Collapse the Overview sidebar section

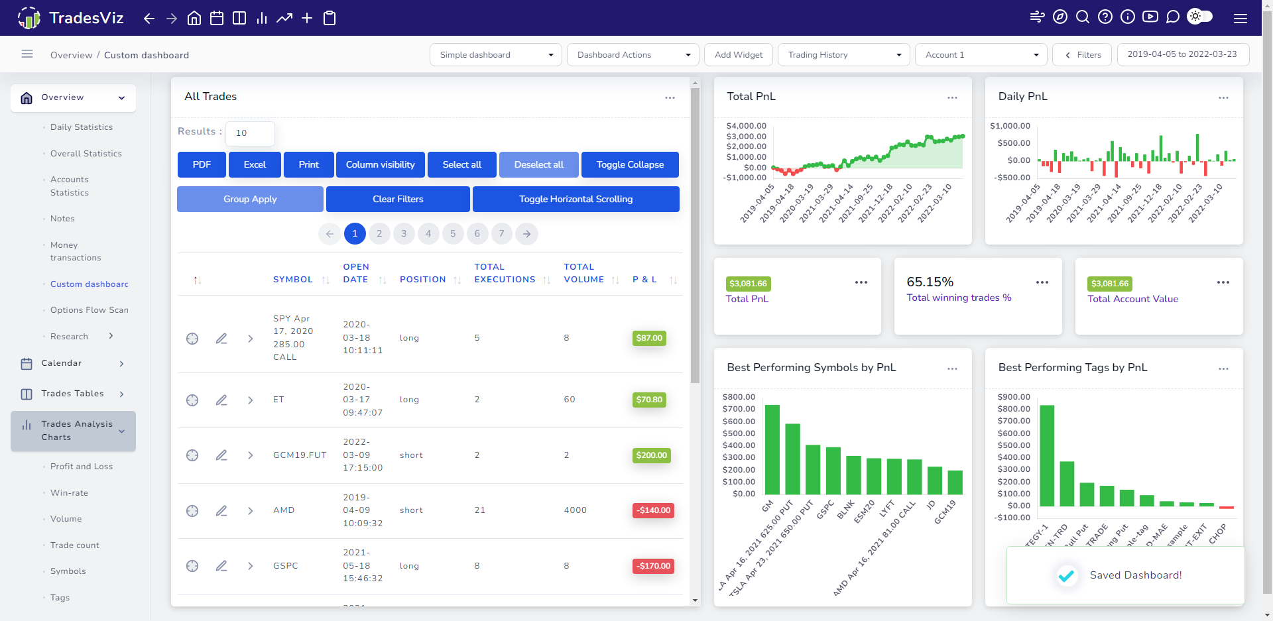tap(73, 98)
